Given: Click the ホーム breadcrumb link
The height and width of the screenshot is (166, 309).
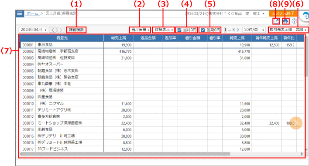Looking at the screenshot, I should (x=33, y=14).
